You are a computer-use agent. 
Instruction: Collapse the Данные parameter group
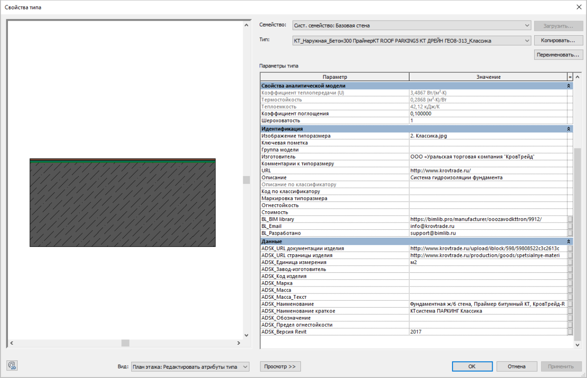coord(568,242)
